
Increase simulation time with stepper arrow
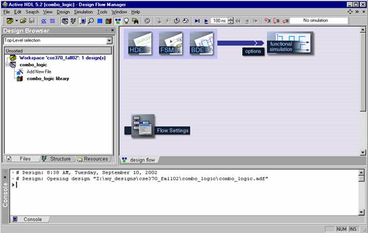tap(231, 19)
